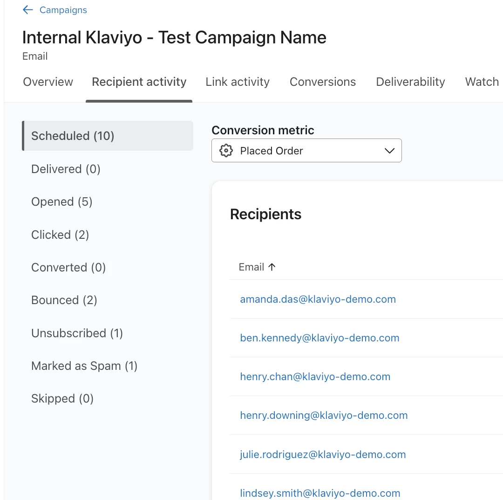Switch to the Overview tab

point(48,82)
